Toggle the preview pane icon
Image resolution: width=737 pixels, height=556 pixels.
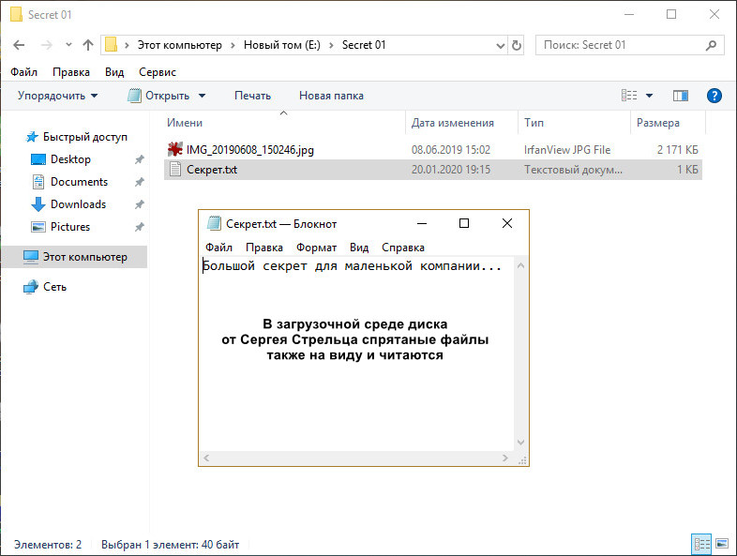click(681, 96)
